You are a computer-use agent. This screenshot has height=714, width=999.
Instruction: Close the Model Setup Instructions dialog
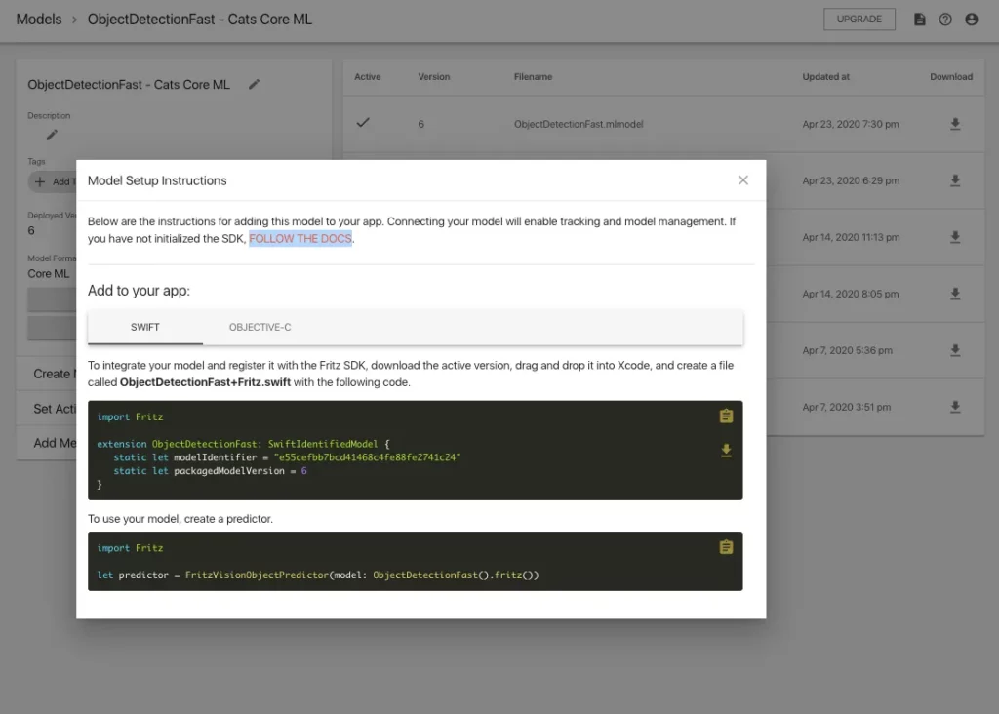coord(742,180)
